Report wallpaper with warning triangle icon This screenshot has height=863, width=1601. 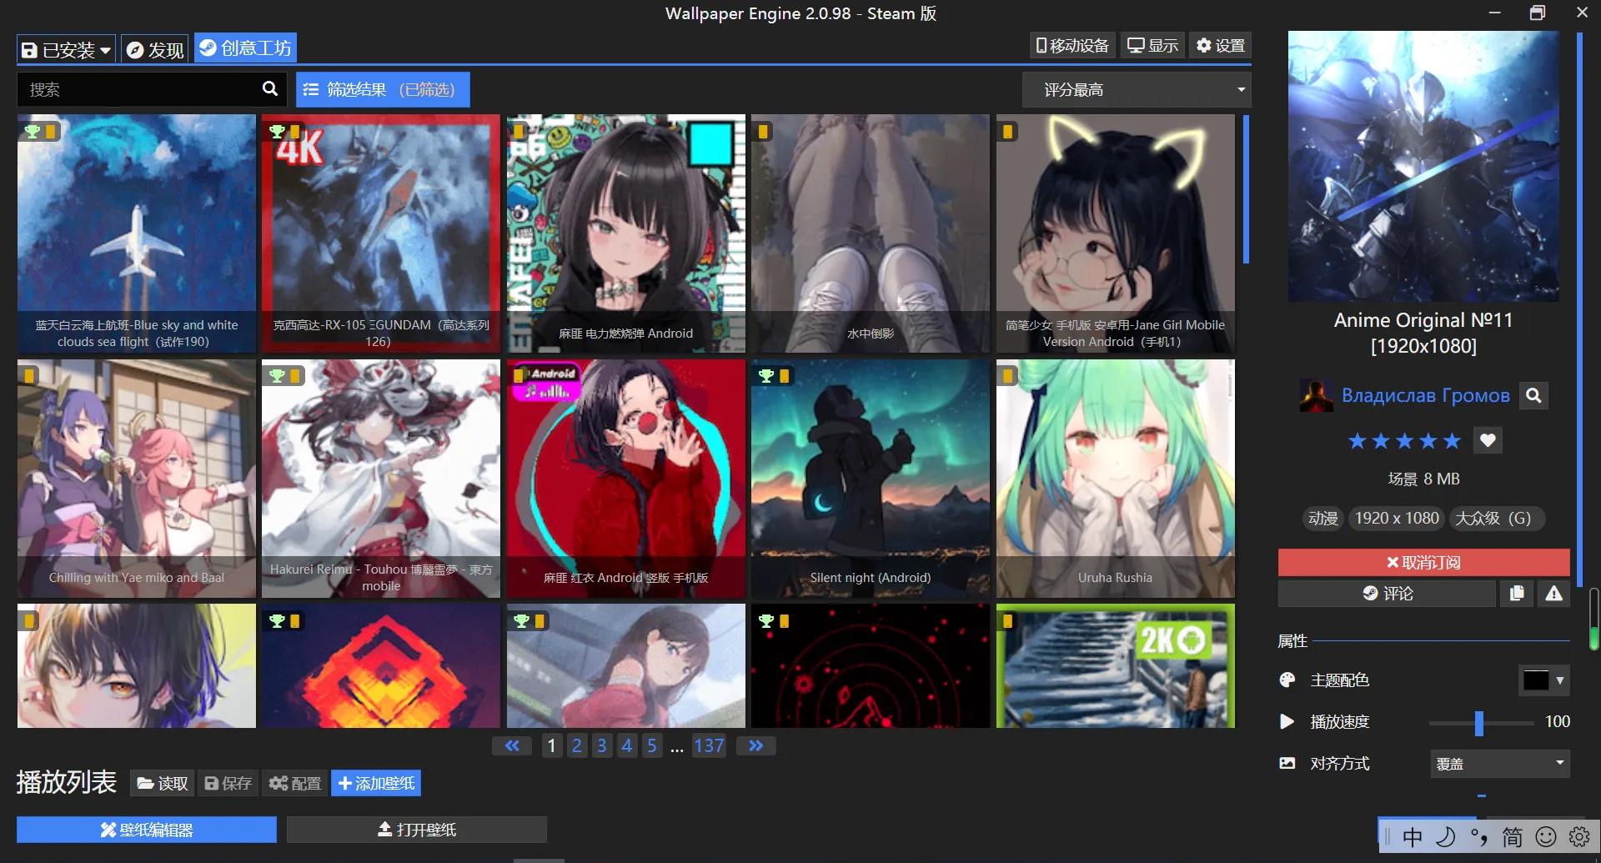(1553, 594)
